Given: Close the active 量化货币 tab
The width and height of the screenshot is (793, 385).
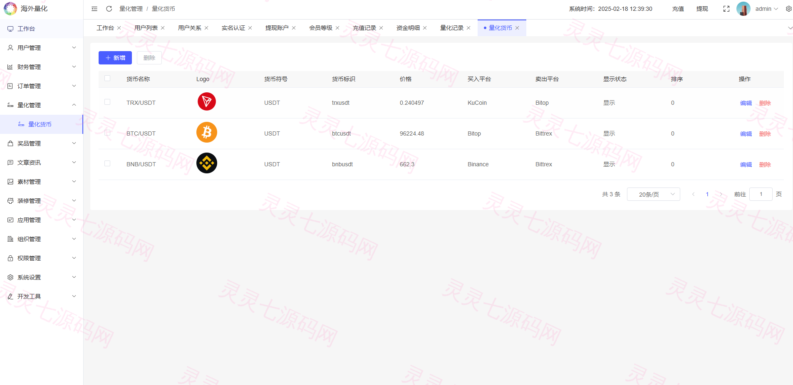Looking at the screenshot, I should (x=517, y=28).
